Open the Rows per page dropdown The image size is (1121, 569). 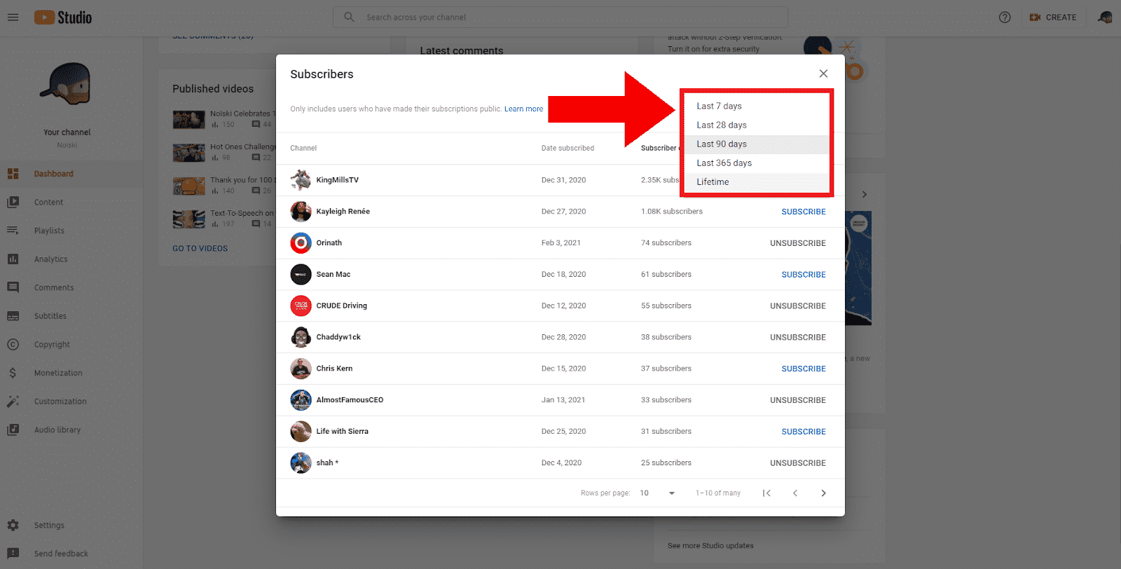click(657, 493)
